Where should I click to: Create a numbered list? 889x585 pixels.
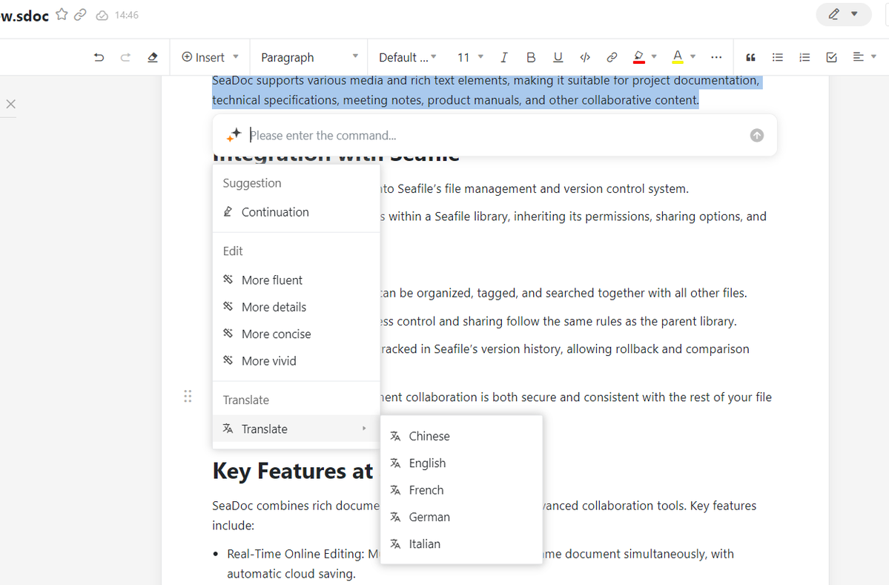[x=804, y=57]
